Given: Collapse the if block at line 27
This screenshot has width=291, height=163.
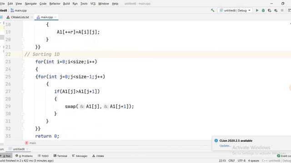Looking at the screenshot, I should [x=22, y=91].
